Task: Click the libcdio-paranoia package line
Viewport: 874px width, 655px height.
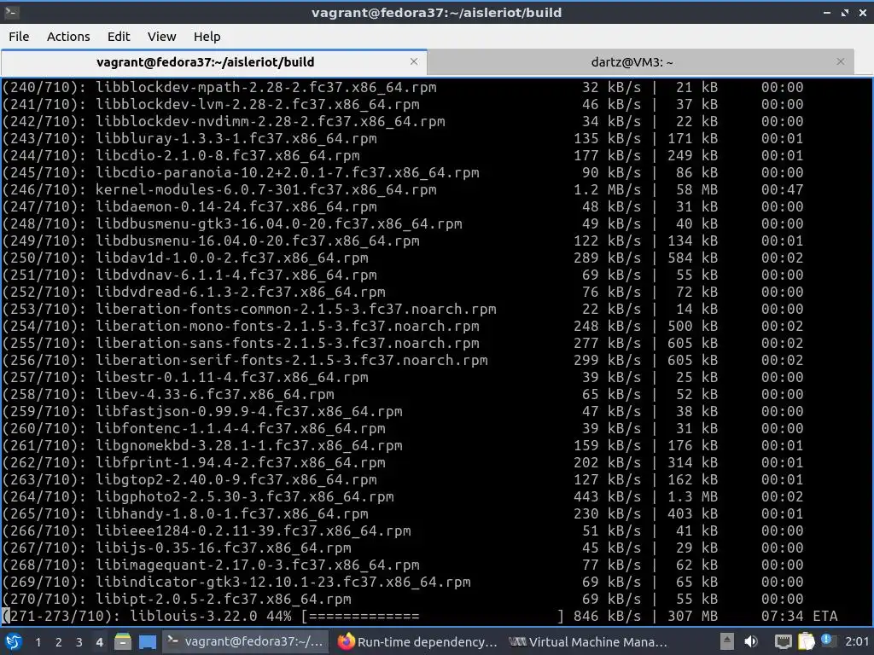Action: pyautogui.click(x=403, y=172)
